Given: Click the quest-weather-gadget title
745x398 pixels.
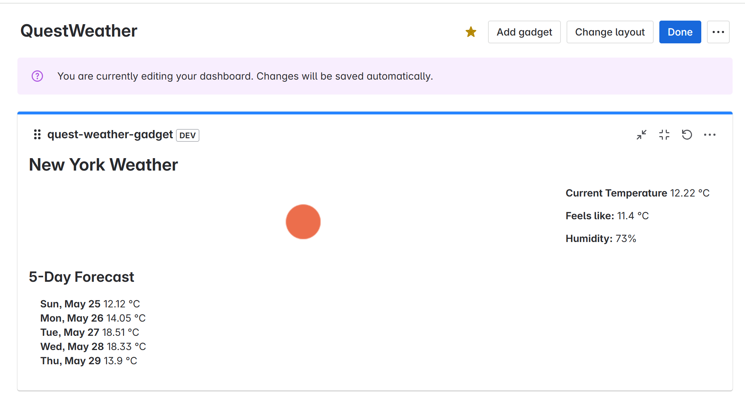Looking at the screenshot, I should point(110,135).
